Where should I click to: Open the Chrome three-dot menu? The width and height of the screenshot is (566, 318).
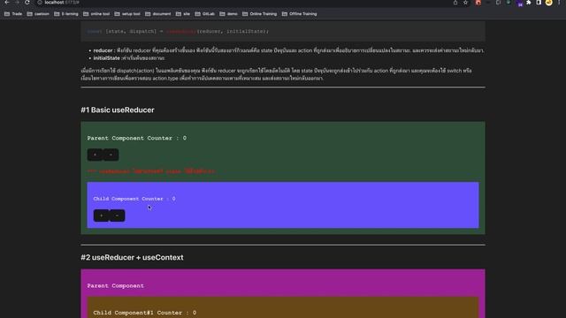559,3
